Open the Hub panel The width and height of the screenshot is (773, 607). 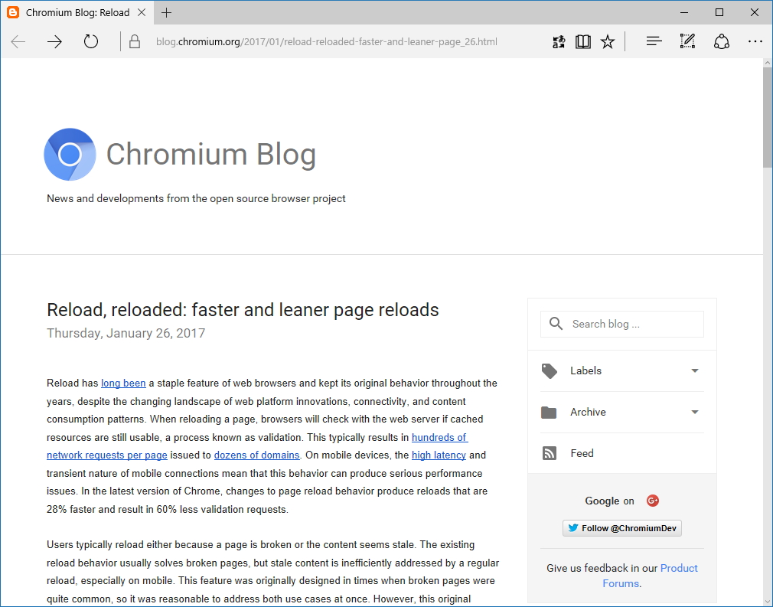(x=654, y=41)
